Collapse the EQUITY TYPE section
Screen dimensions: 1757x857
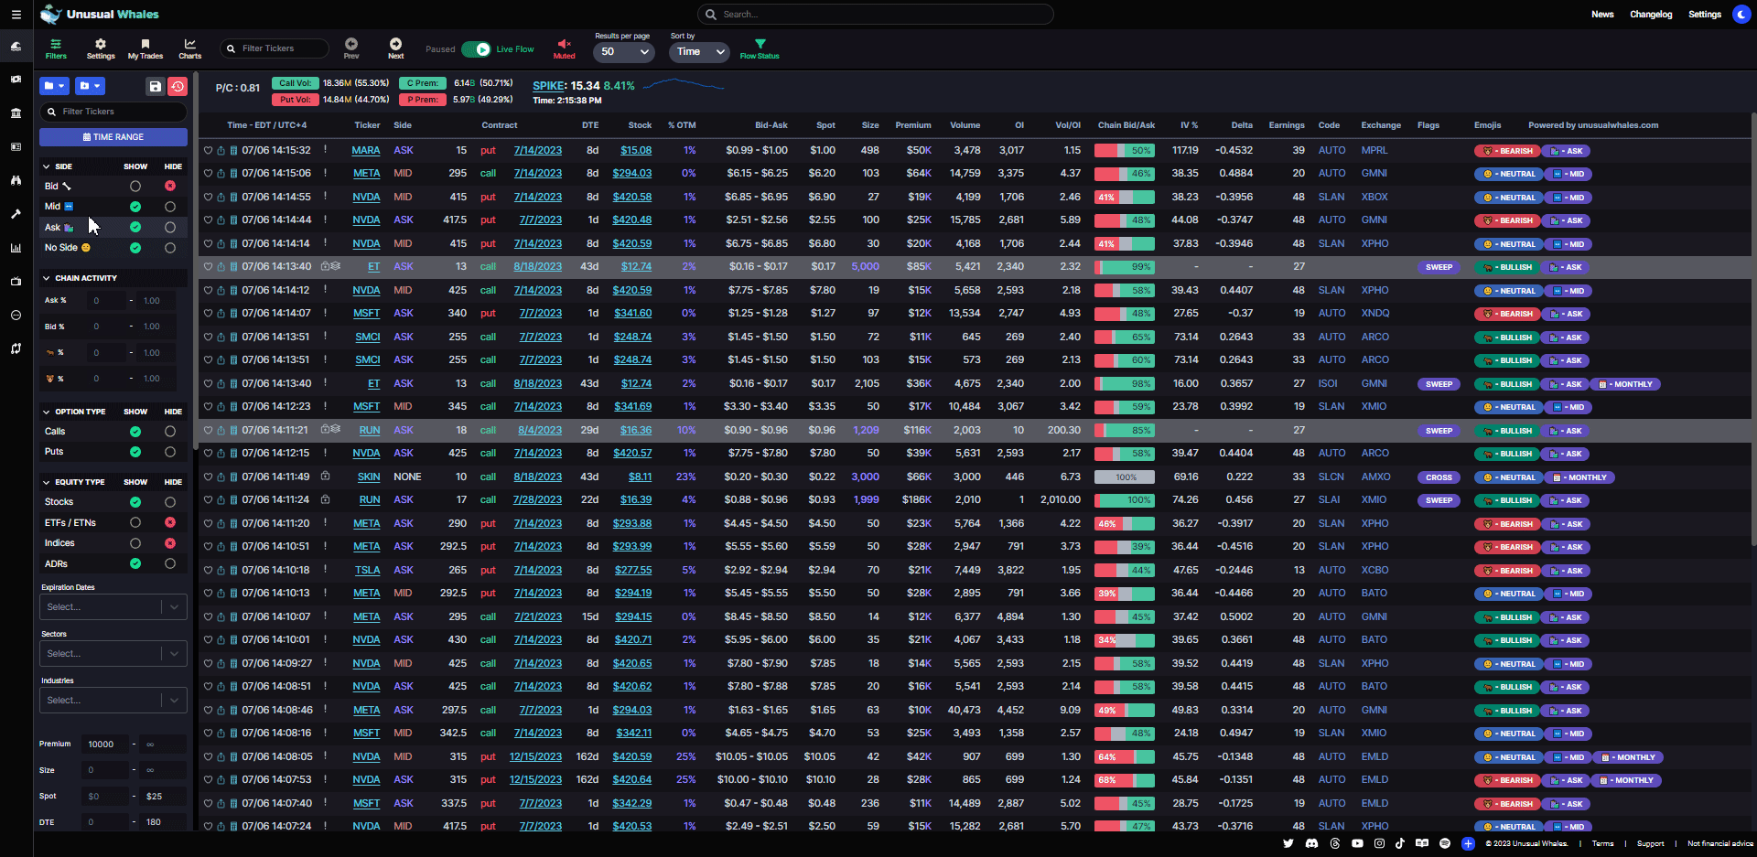coord(47,482)
